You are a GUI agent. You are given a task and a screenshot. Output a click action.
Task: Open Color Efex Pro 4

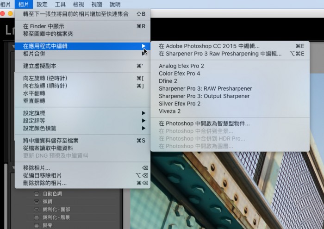pyautogui.click(x=230, y=74)
